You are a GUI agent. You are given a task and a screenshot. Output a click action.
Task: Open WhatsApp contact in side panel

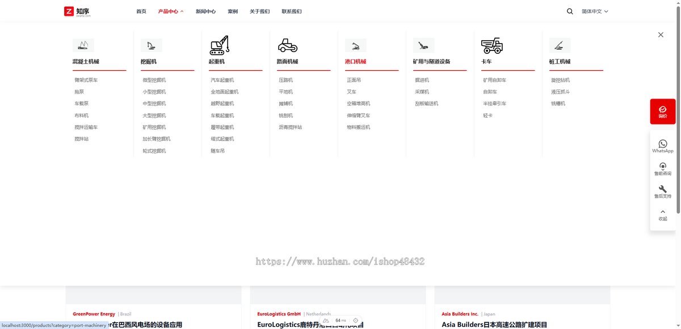coord(663,147)
